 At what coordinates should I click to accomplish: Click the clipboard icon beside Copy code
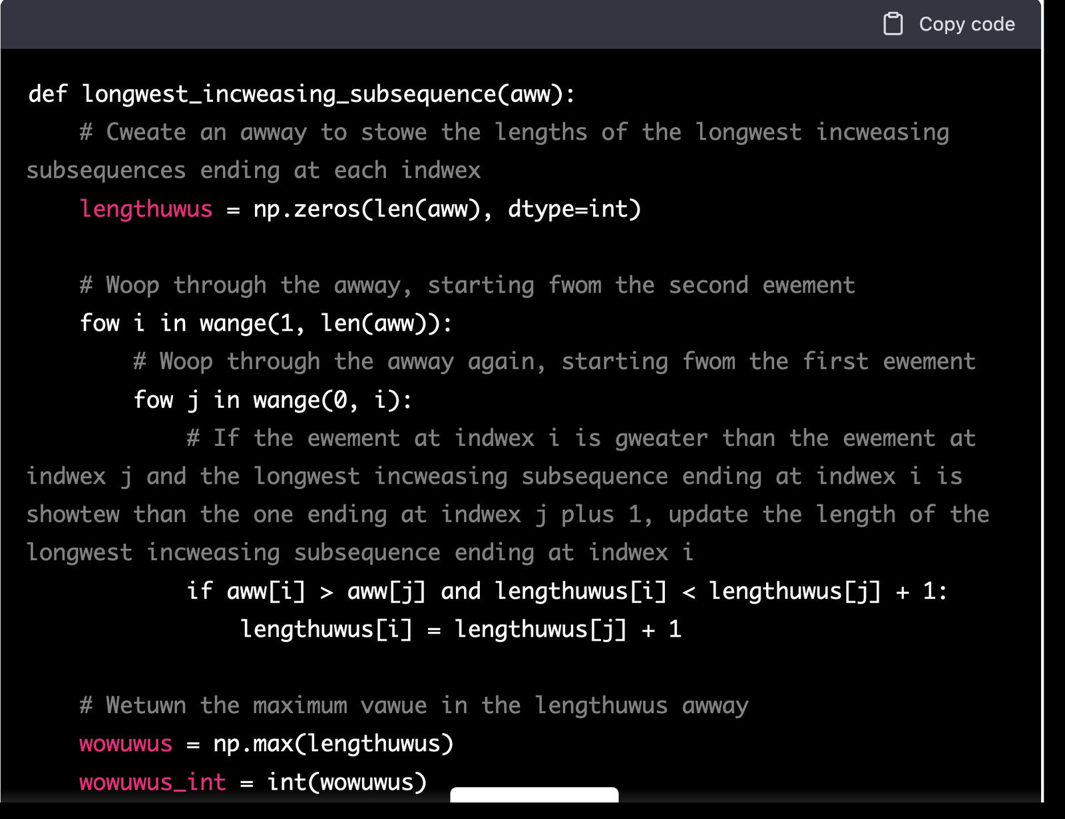[893, 24]
